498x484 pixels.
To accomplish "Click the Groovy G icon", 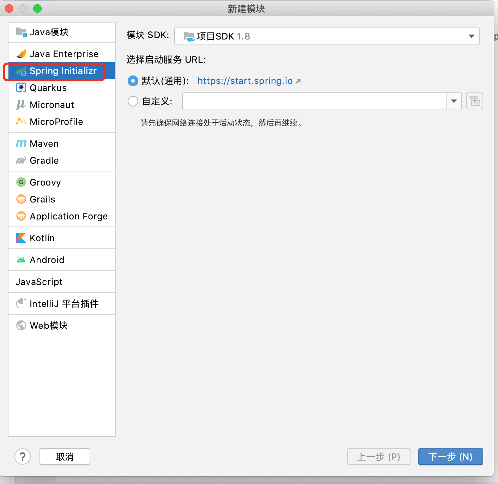I will pyautogui.click(x=21, y=182).
